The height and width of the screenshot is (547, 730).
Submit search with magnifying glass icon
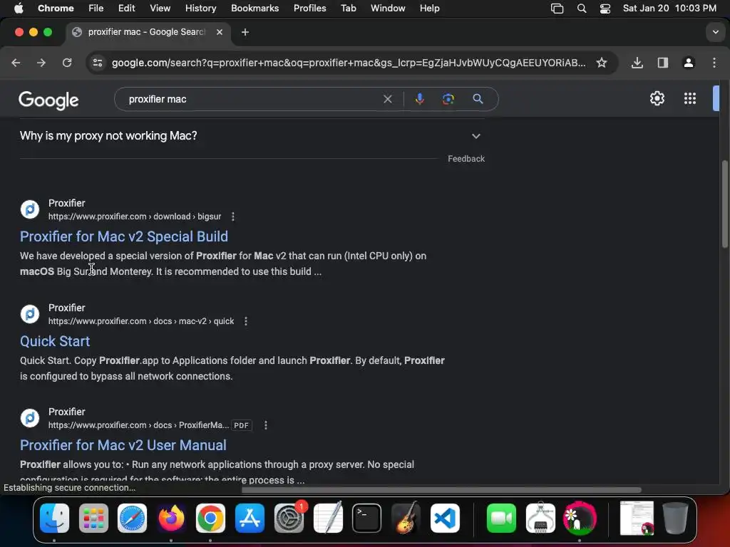point(478,99)
